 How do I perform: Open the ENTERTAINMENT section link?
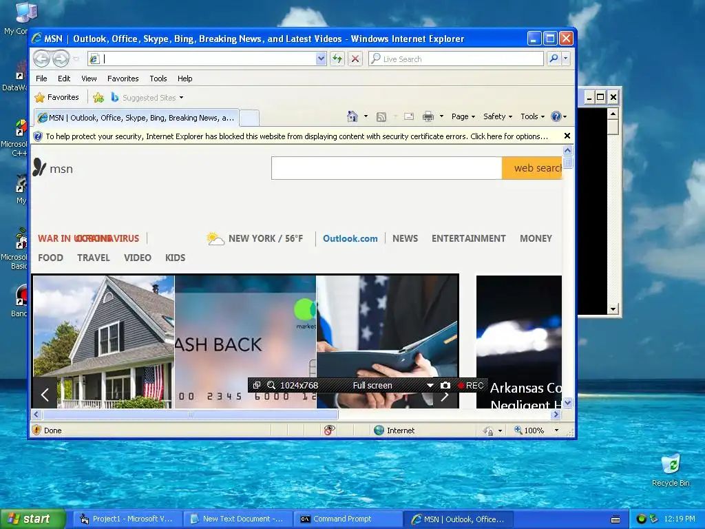(x=468, y=238)
